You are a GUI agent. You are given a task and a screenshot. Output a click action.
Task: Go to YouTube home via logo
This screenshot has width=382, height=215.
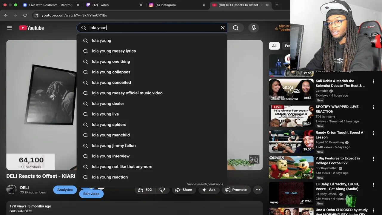[31, 28]
